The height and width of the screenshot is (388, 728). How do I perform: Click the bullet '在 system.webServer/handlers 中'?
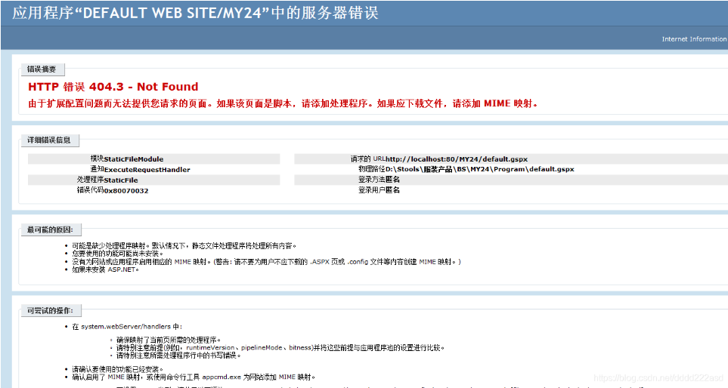point(127,326)
